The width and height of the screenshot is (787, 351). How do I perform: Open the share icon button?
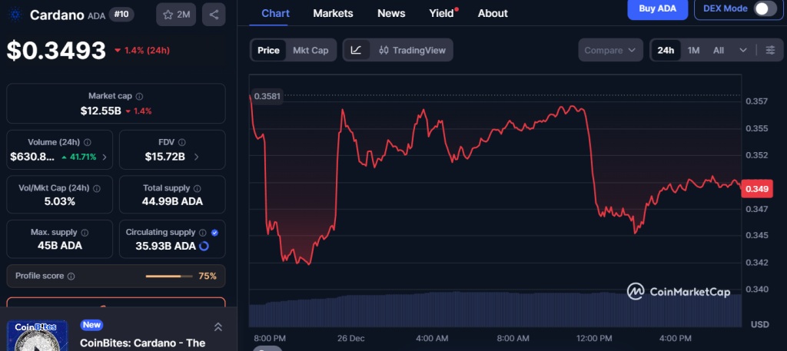[214, 15]
